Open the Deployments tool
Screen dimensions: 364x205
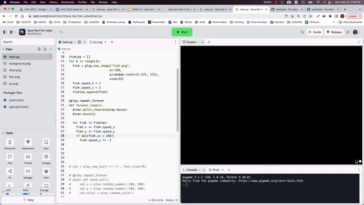coord(28,144)
